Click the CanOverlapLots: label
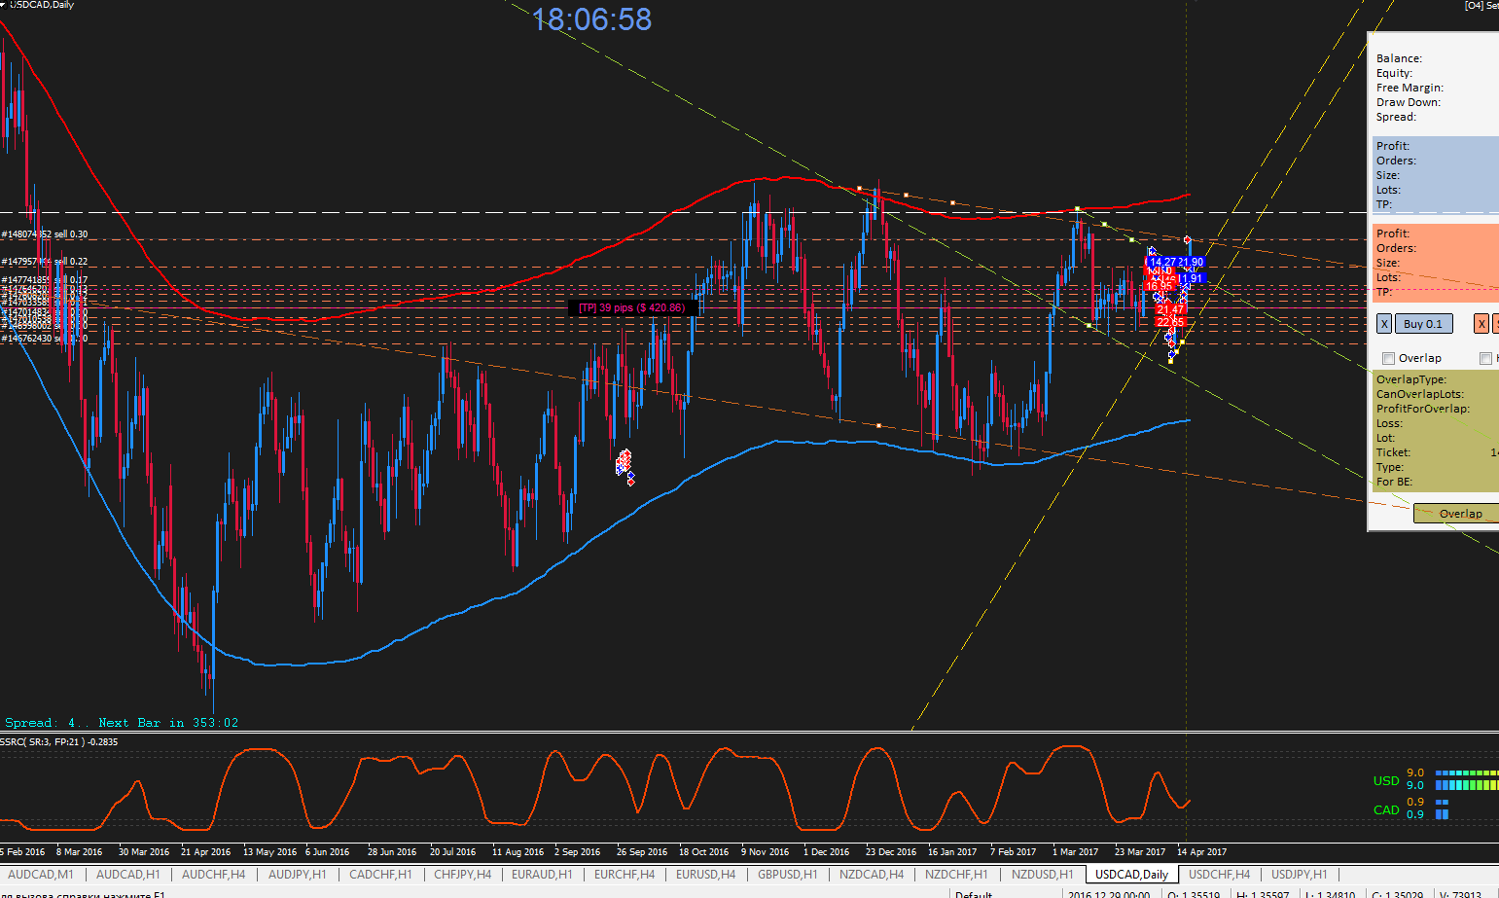The height and width of the screenshot is (898, 1499). click(x=1419, y=394)
